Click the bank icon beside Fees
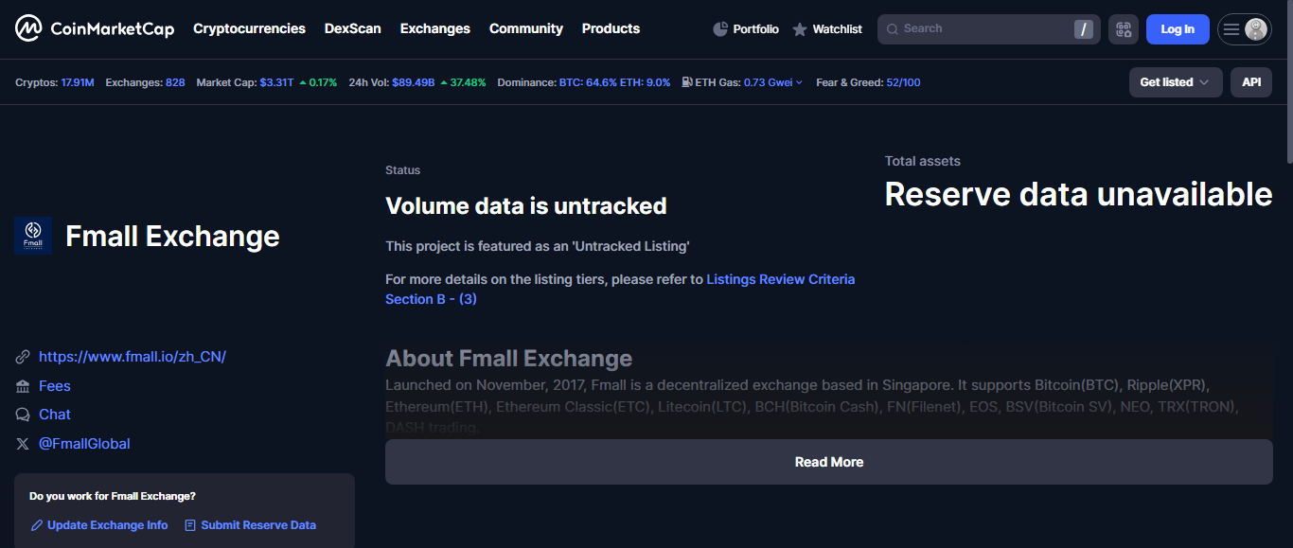This screenshot has height=548, width=1293. (23, 386)
